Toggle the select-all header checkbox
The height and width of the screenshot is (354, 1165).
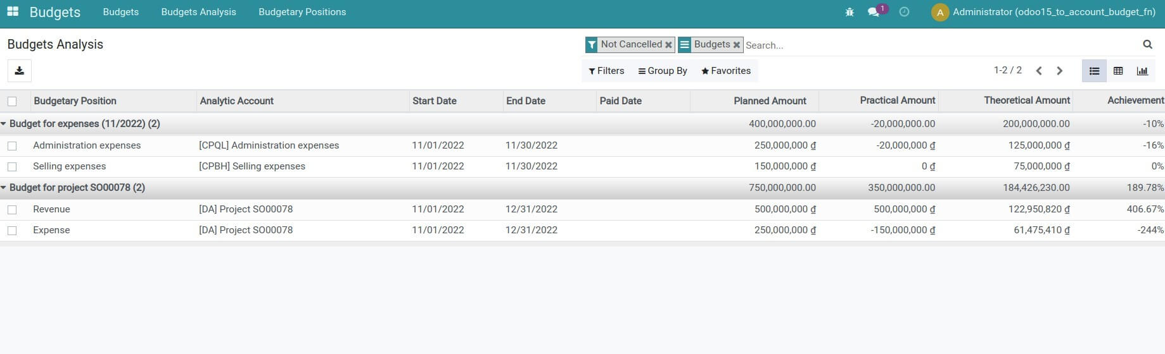coord(12,101)
